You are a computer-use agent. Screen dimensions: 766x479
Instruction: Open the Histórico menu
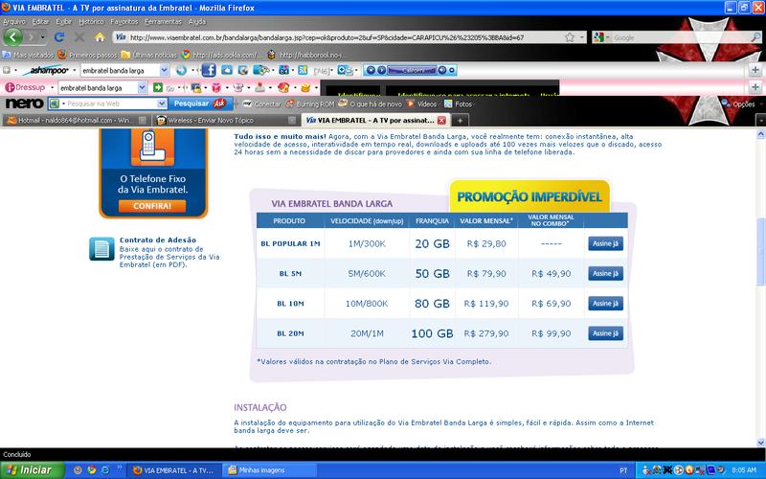(91, 21)
